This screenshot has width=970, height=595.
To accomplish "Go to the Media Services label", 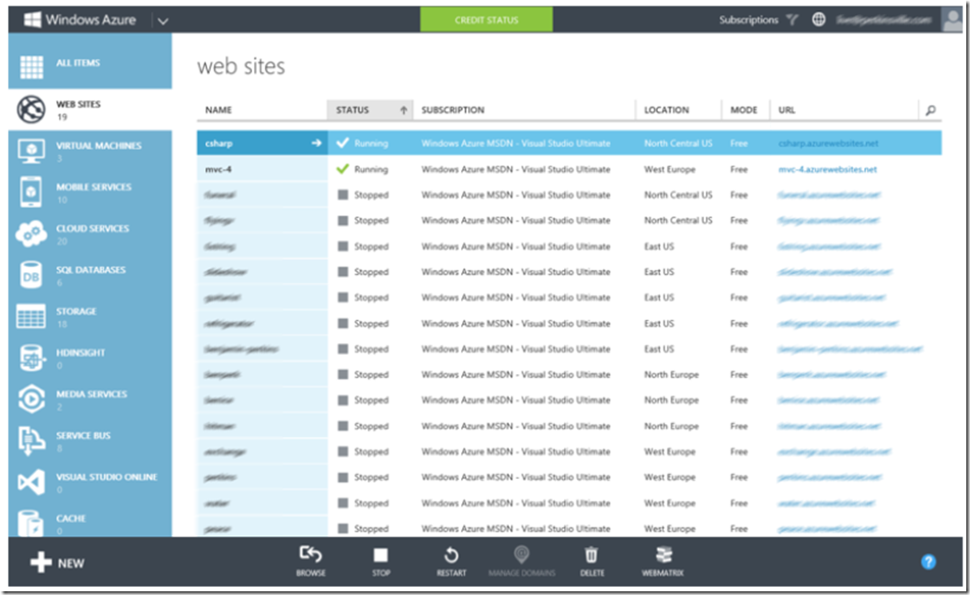I will point(91,395).
